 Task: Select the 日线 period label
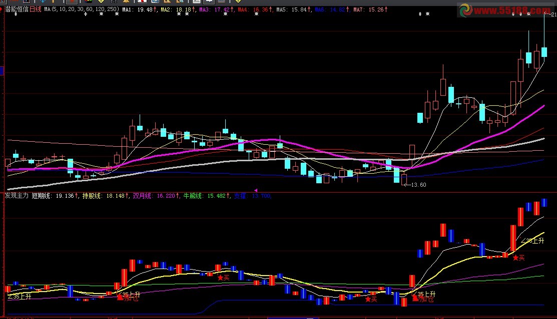coord(35,9)
